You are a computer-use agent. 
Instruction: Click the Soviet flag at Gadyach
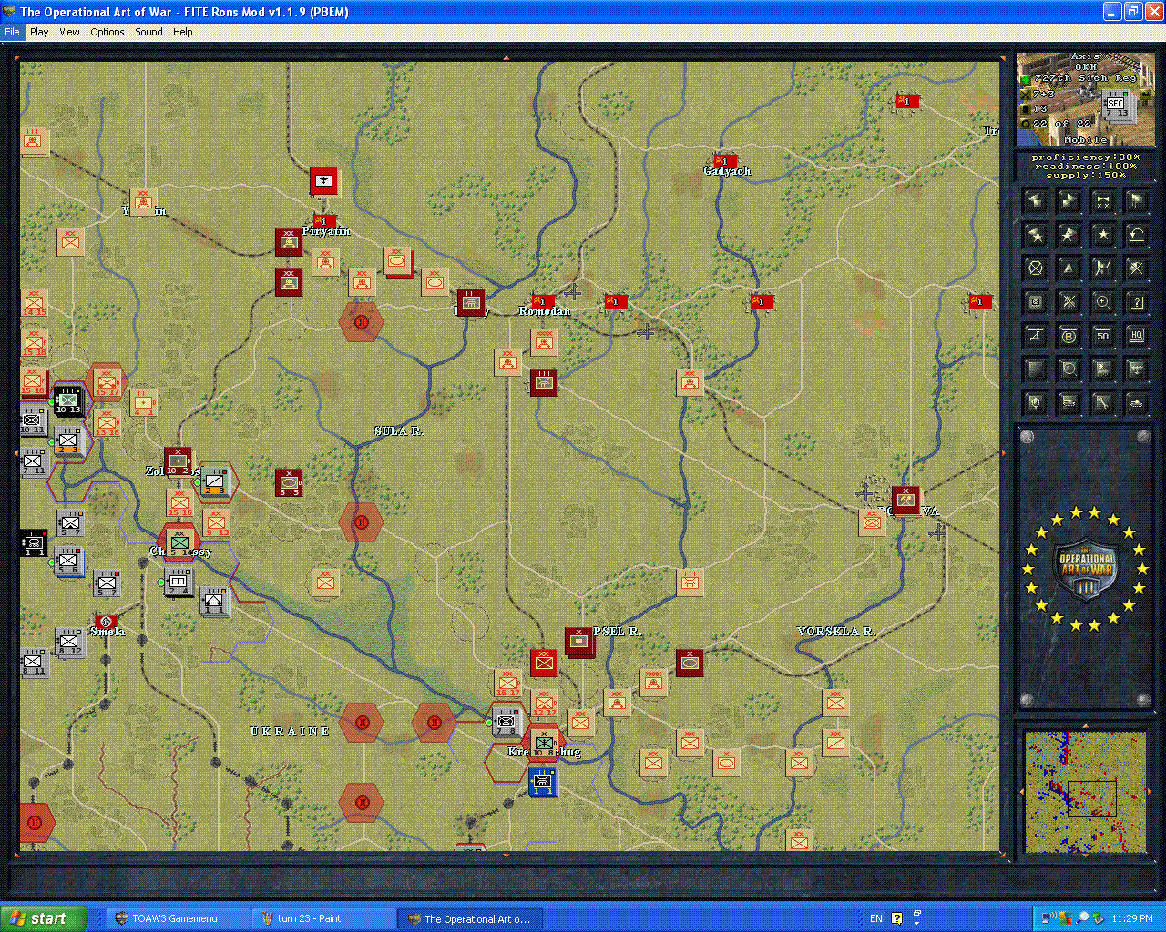coord(725,161)
